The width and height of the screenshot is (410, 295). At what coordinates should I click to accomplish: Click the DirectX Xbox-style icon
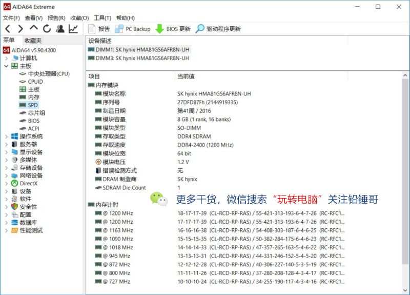(x=15, y=184)
